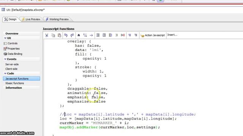This screenshot has height=136, width=243.
Task: Select Server-side events
Action: pos(12,64)
